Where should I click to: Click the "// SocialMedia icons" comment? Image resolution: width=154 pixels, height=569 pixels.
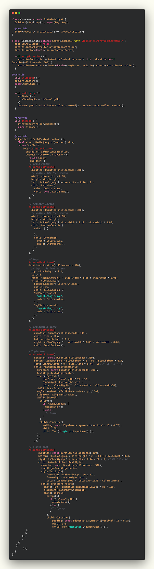[x=42, y=327]
